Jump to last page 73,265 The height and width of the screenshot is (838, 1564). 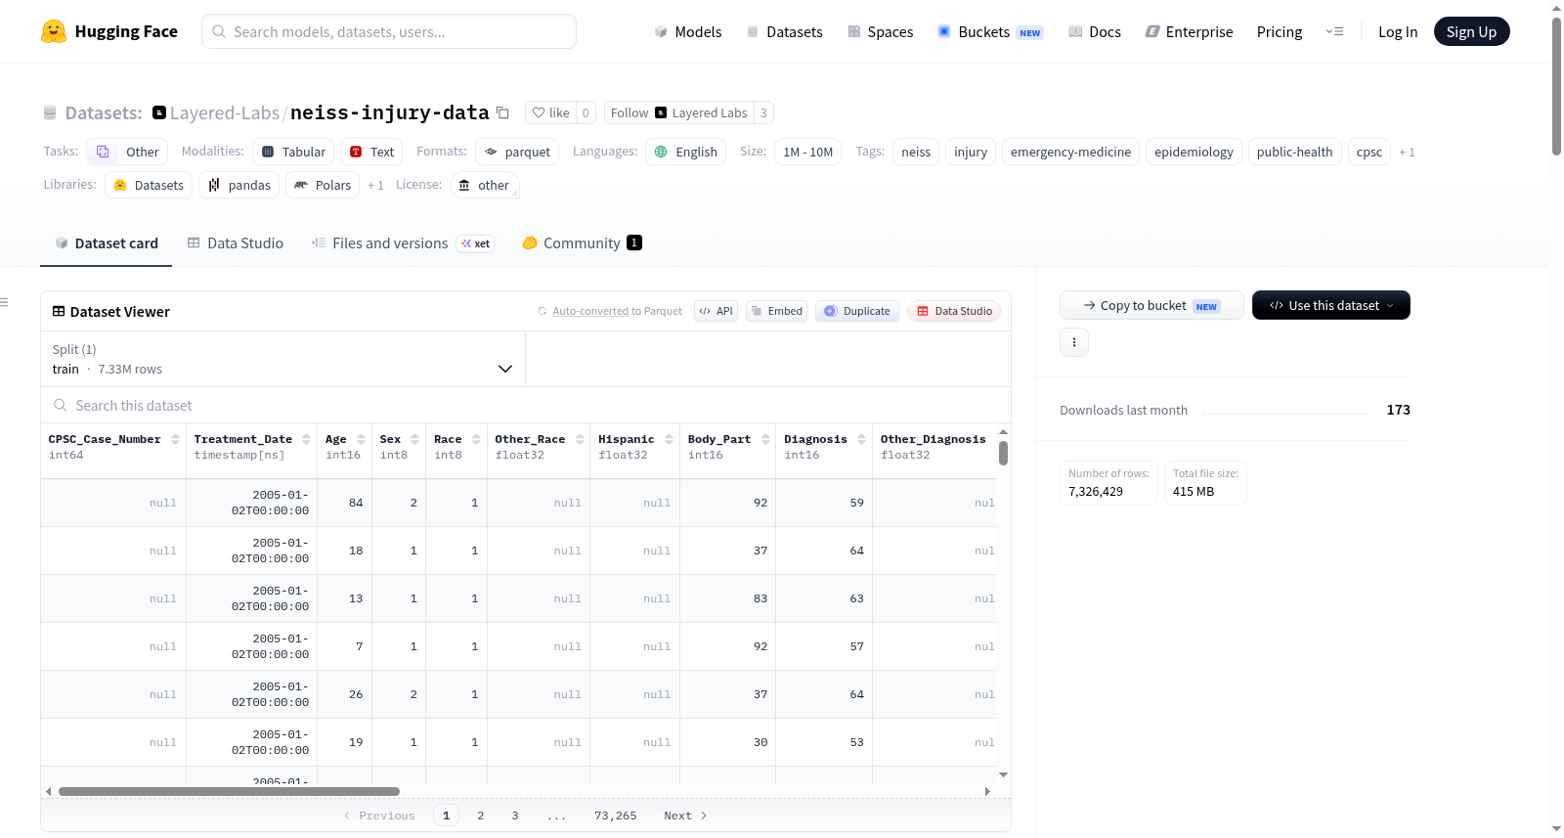click(615, 816)
